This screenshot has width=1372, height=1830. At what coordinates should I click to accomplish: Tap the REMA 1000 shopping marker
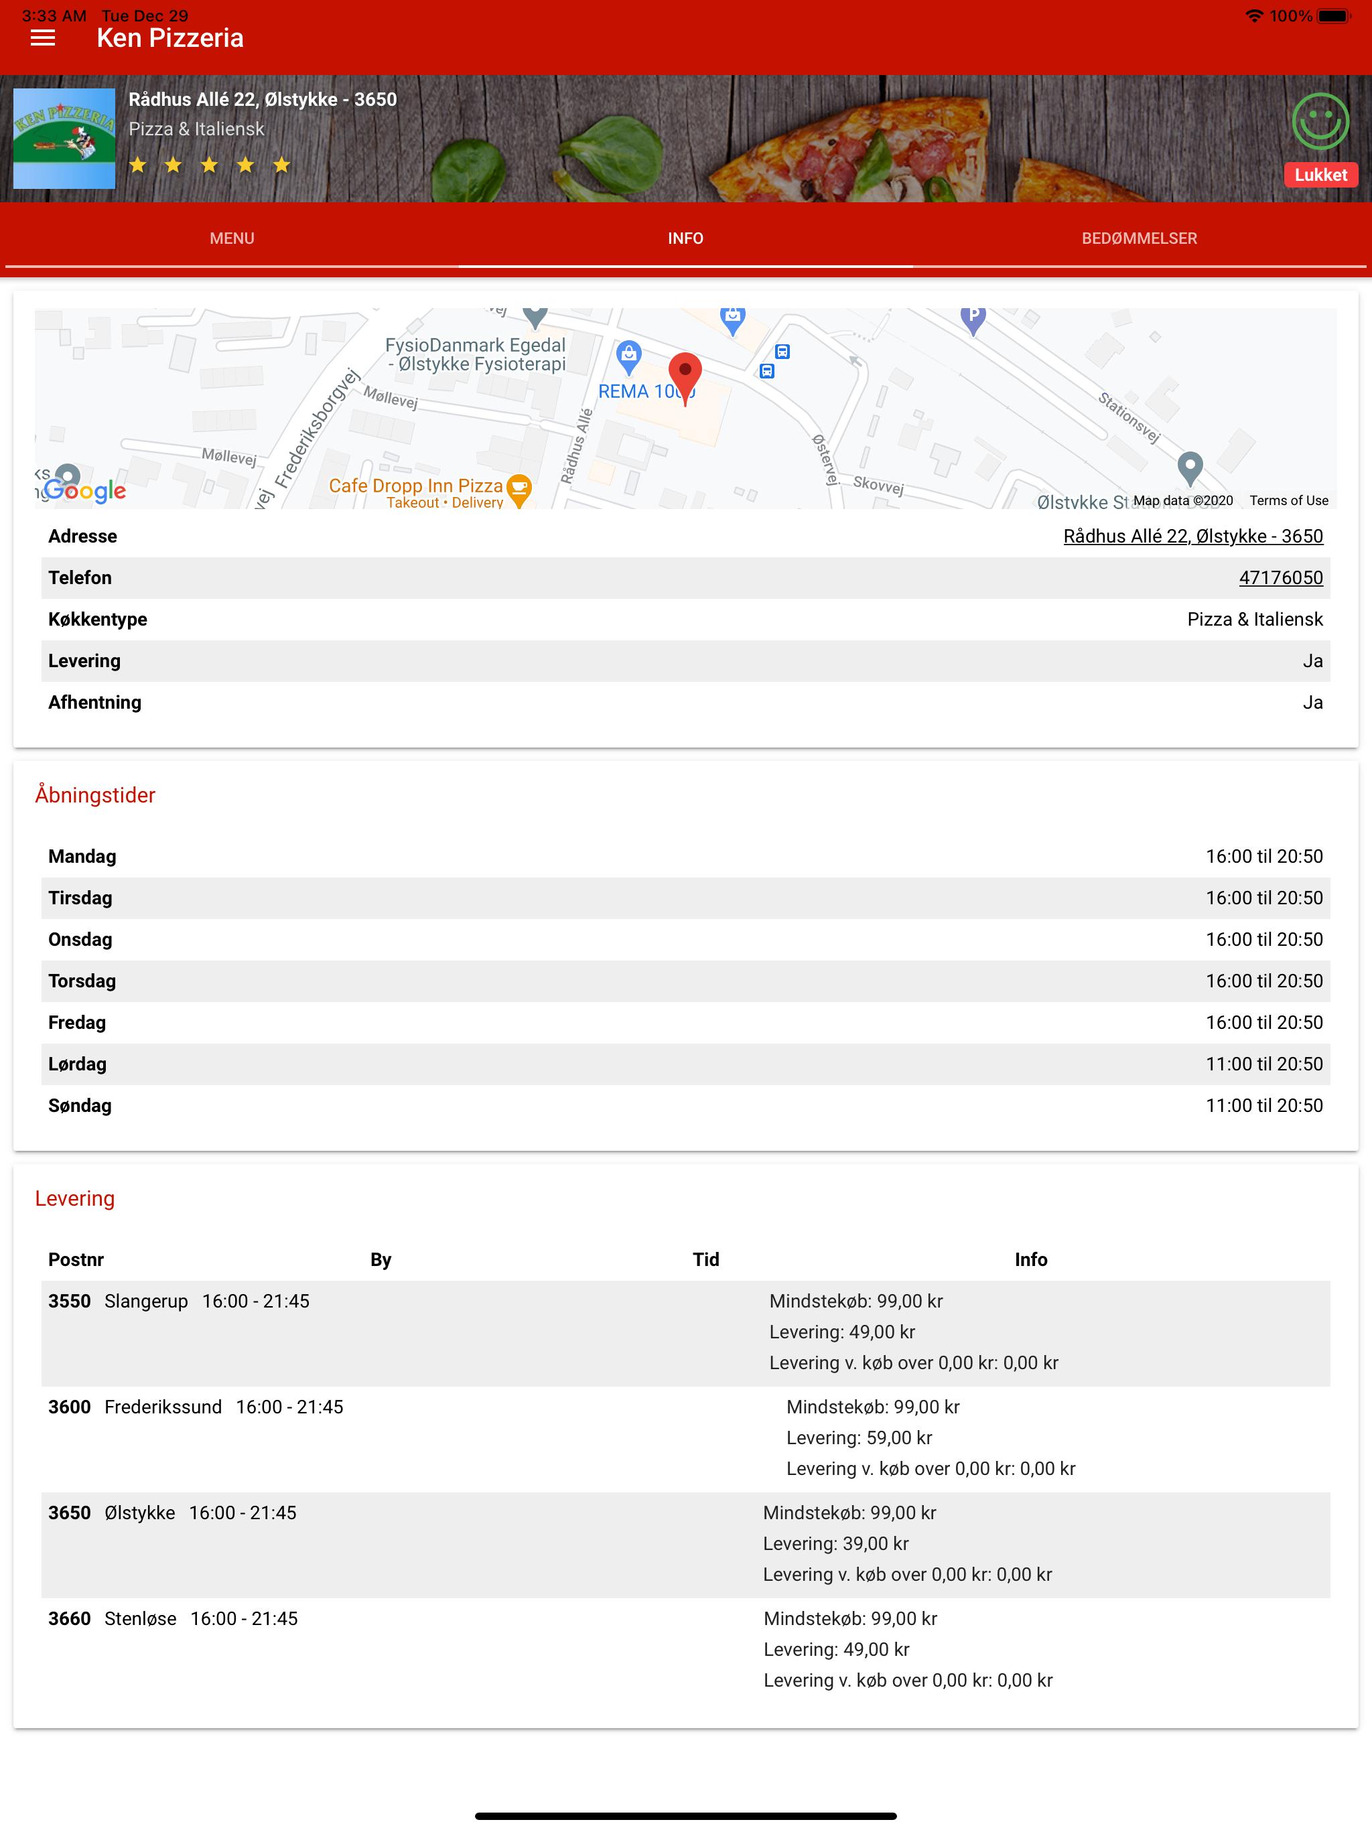click(629, 356)
